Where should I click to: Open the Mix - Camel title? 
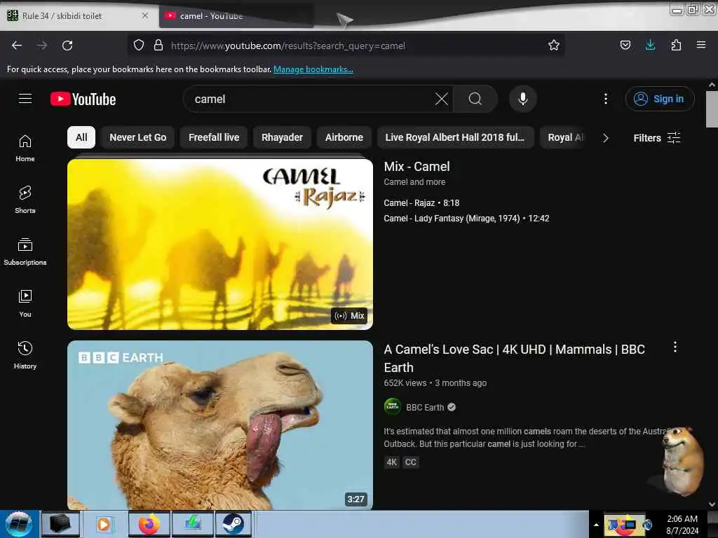coord(416,167)
